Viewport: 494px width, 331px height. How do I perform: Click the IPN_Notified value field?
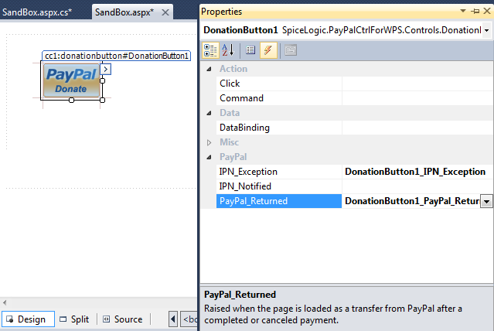pyautogui.click(x=417, y=186)
